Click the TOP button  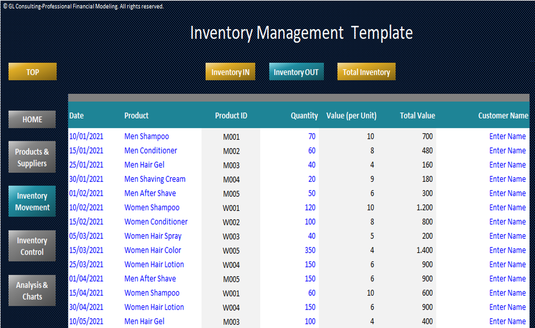(32, 72)
